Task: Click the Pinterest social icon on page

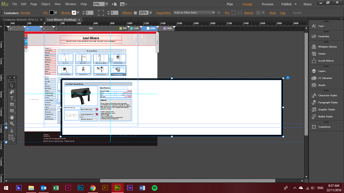Action: 26,47
